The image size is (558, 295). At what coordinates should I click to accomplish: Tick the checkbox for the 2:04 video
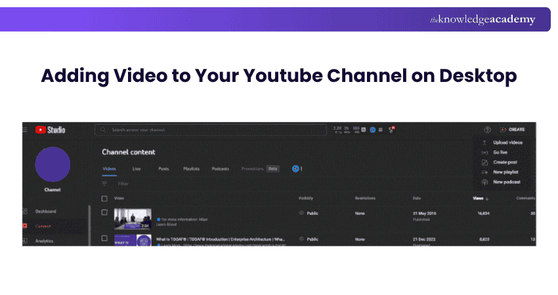pyautogui.click(x=104, y=212)
